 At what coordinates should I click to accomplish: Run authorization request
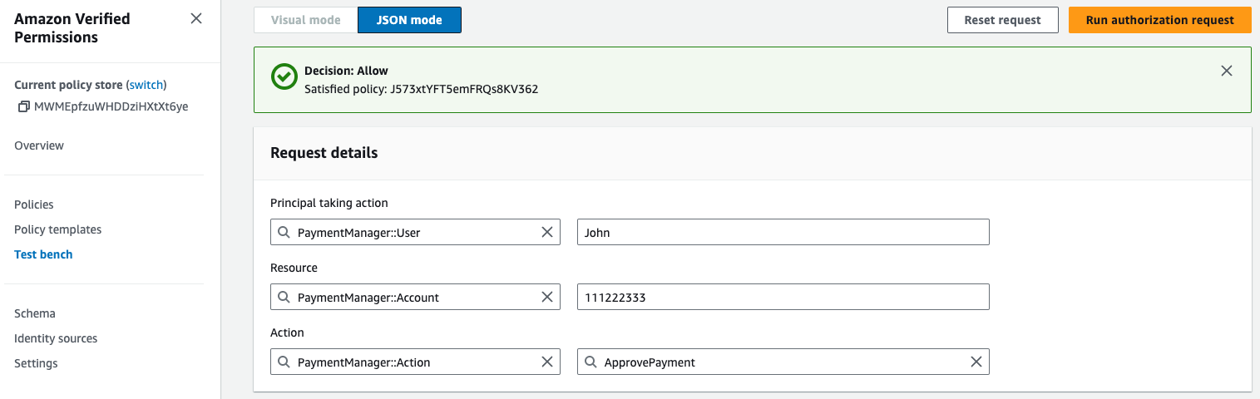pos(1159,20)
